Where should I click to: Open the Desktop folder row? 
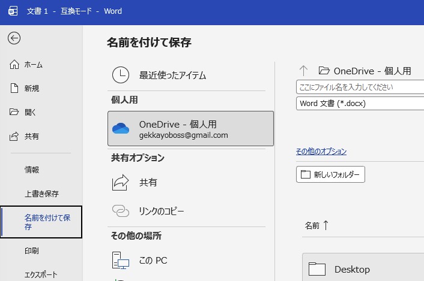point(363,267)
